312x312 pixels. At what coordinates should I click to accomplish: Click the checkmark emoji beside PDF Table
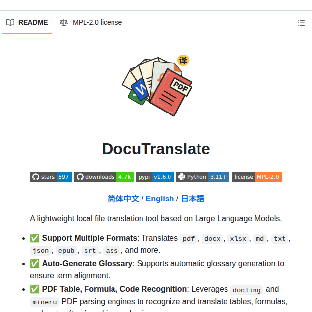click(x=35, y=289)
